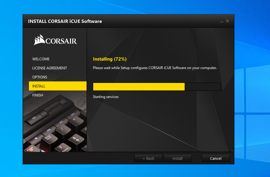This screenshot has height=177, width=270.
Task: Click the disabled Install button
Action: coord(177,158)
